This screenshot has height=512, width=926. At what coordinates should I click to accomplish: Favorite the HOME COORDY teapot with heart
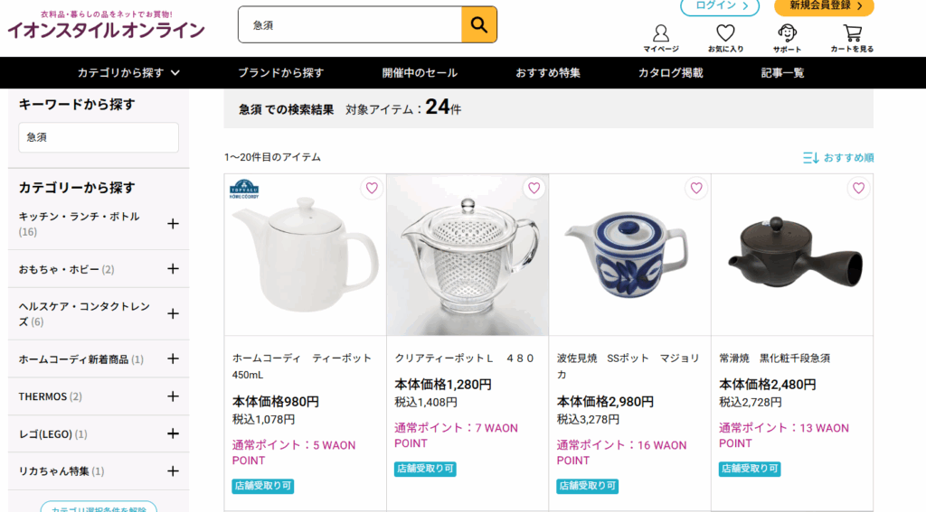point(371,188)
